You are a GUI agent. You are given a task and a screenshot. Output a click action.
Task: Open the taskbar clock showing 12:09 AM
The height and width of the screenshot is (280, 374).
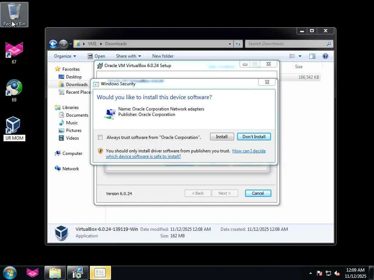[x=355, y=273]
